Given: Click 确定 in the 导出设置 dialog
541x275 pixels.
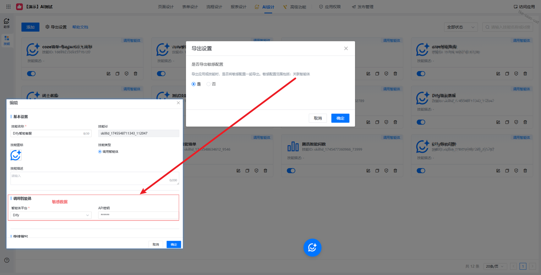Looking at the screenshot, I should coord(340,118).
